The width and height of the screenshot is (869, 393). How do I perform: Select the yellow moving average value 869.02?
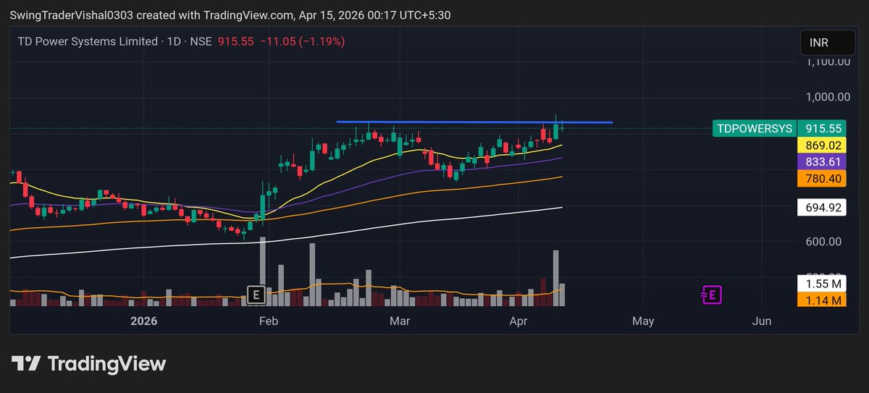(x=822, y=145)
